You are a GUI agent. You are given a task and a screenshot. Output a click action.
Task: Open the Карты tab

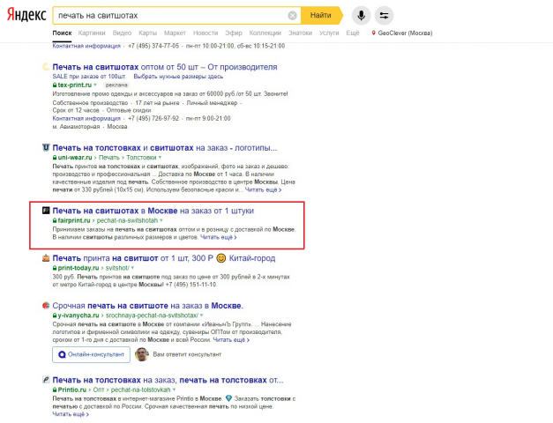[148, 33]
